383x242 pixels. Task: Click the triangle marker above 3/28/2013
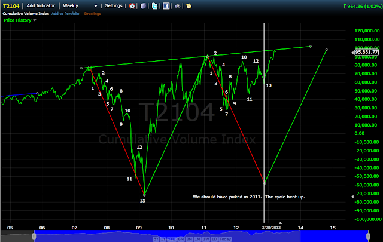pos(281,223)
